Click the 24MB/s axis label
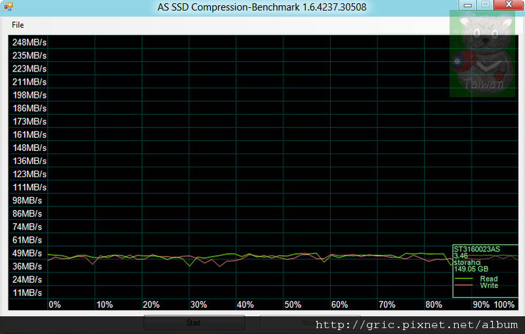 (27, 280)
